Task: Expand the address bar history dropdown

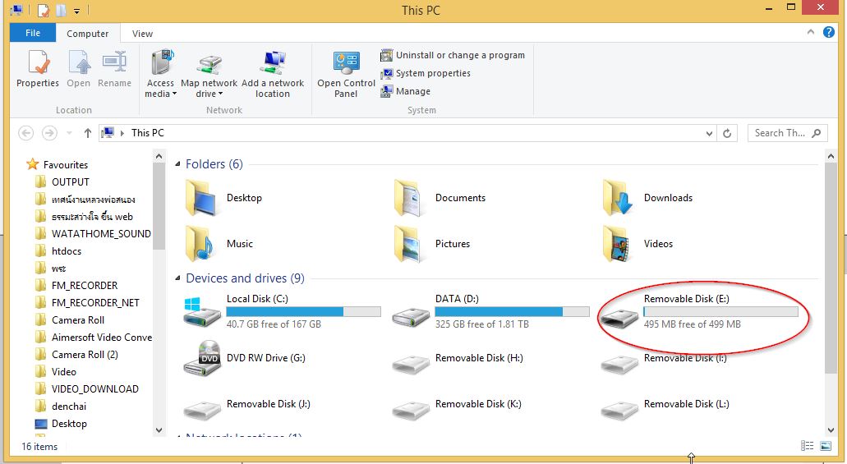Action: [x=710, y=133]
